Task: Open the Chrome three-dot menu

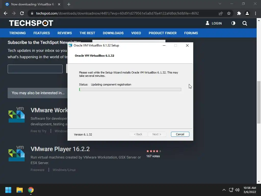Action: 255,13
